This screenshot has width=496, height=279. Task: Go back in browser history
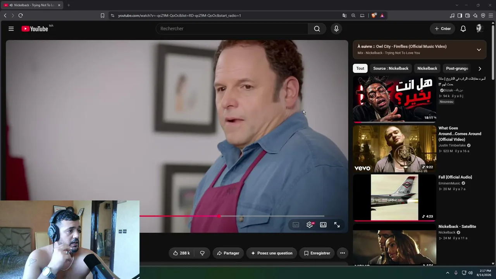(5, 15)
